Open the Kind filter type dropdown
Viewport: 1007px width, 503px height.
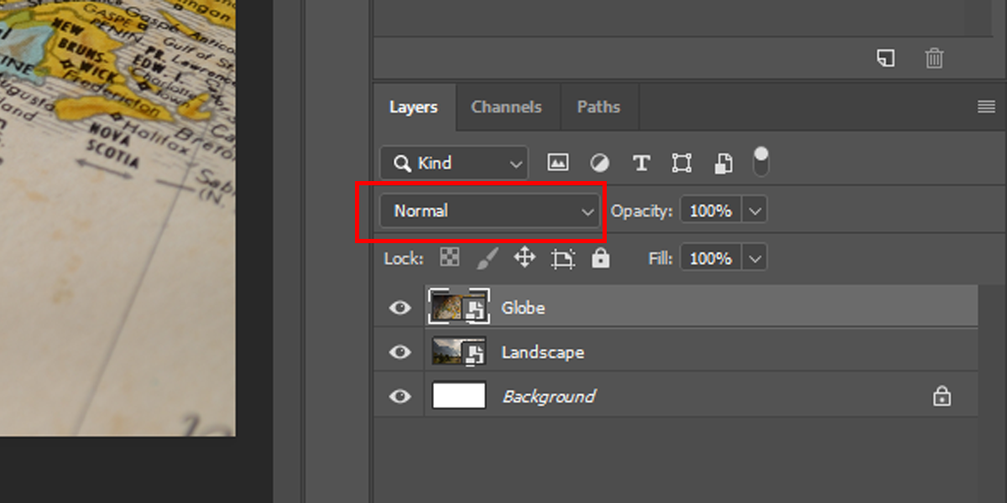[x=454, y=163]
